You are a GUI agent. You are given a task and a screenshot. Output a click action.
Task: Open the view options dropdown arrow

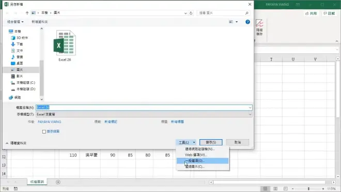coord(237,22)
